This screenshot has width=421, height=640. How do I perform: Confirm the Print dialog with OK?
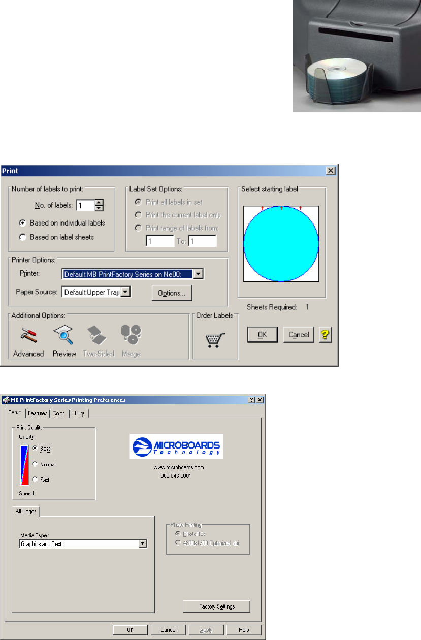pos(262,335)
